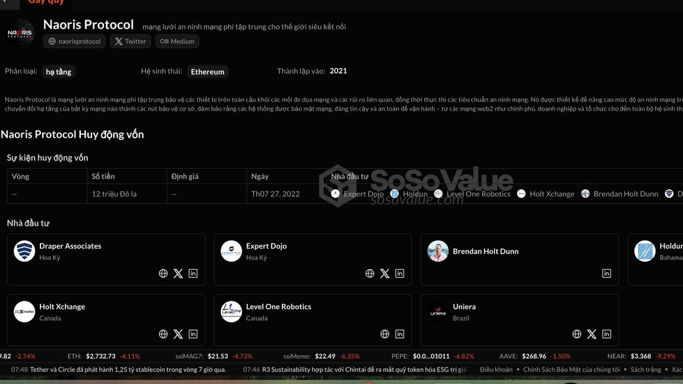Open Level One Robotics LinkedIn icon
Viewport: 683px width, 384px height.
tap(400, 334)
